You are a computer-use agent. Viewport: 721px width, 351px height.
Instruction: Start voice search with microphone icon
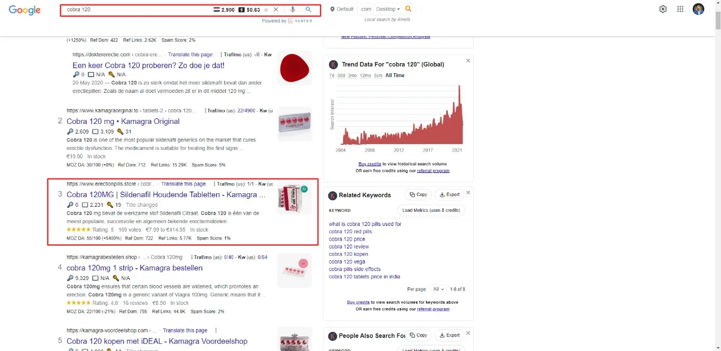tap(293, 10)
